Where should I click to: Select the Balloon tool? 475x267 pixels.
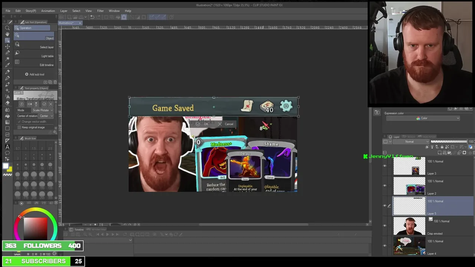7,154
